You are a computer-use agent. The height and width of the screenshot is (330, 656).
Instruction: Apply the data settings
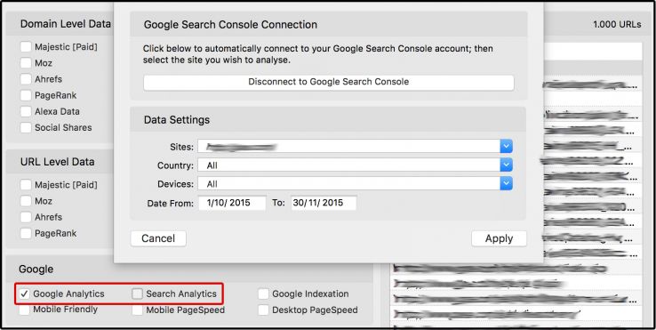pos(499,238)
